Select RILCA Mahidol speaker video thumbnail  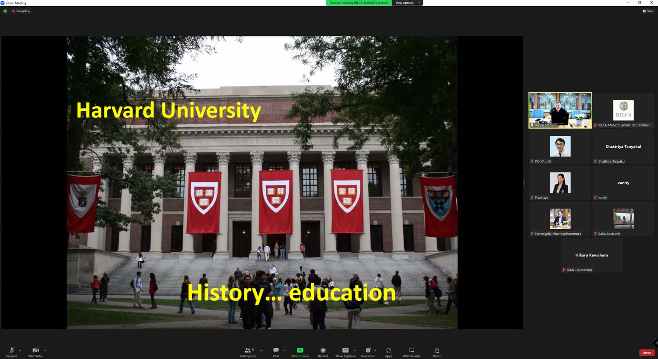pos(560,110)
